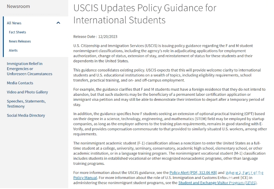Click the first paragraph about USCIS guidance

click(163, 54)
